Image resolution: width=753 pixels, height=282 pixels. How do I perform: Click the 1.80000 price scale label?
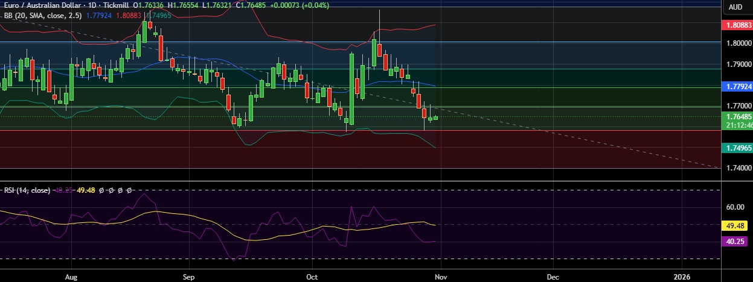[739, 43]
